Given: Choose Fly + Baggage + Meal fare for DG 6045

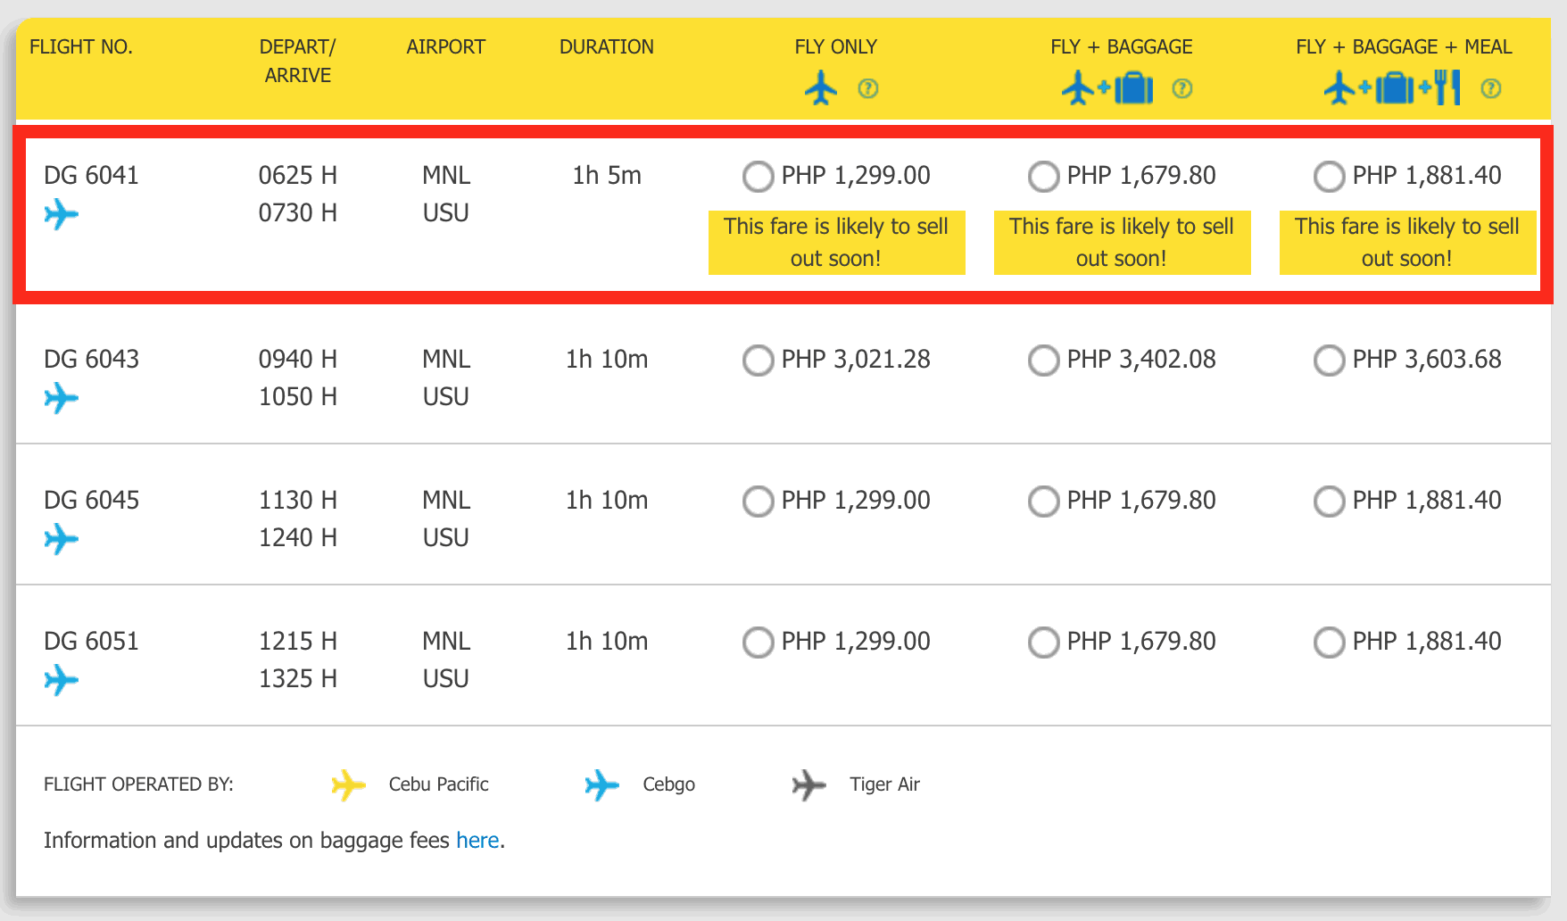Looking at the screenshot, I should coord(1329,502).
